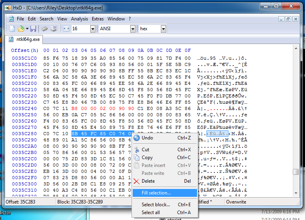Open the Window menu

point(116,19)
